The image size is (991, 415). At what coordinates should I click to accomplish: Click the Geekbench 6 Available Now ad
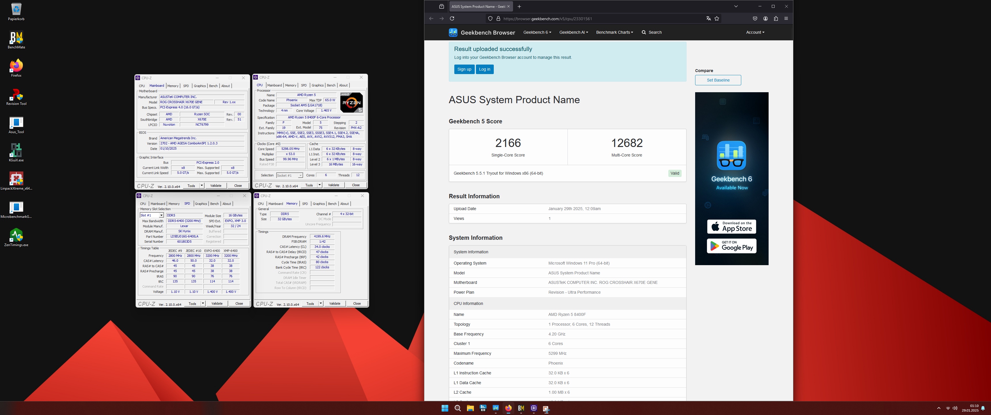pyautogui.click(x=731, y=179)
